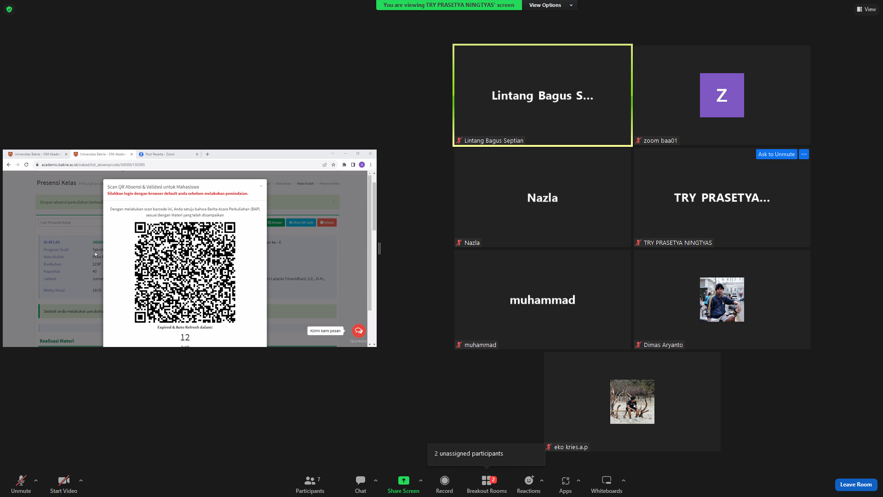Toggle the browser side panel icon
Screen dimensions: 883x497
pyautogui.click(x=353, y=165)
